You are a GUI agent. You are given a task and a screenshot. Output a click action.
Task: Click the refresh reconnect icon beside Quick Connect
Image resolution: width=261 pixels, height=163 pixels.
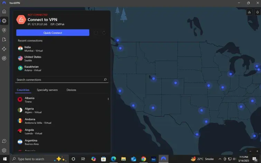point(104,32)
